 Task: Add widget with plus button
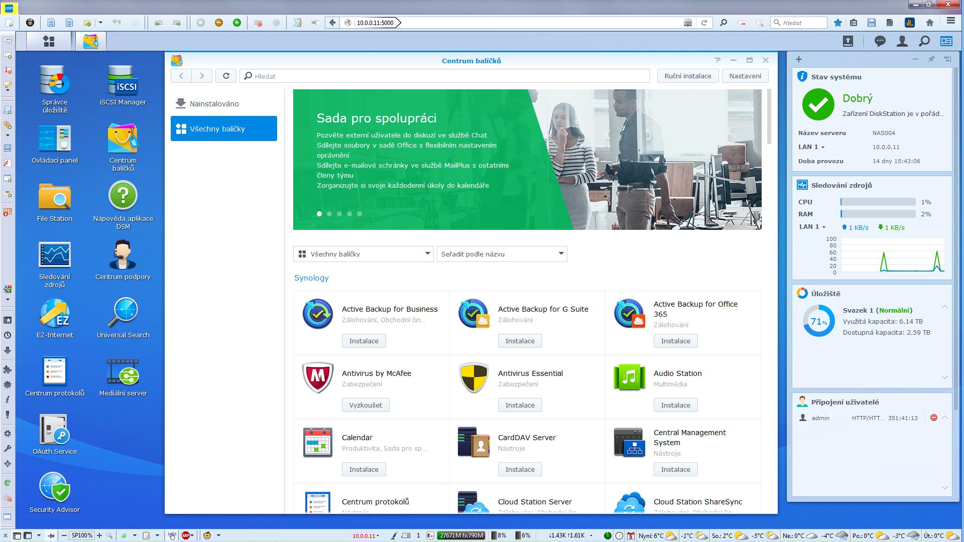799,59
